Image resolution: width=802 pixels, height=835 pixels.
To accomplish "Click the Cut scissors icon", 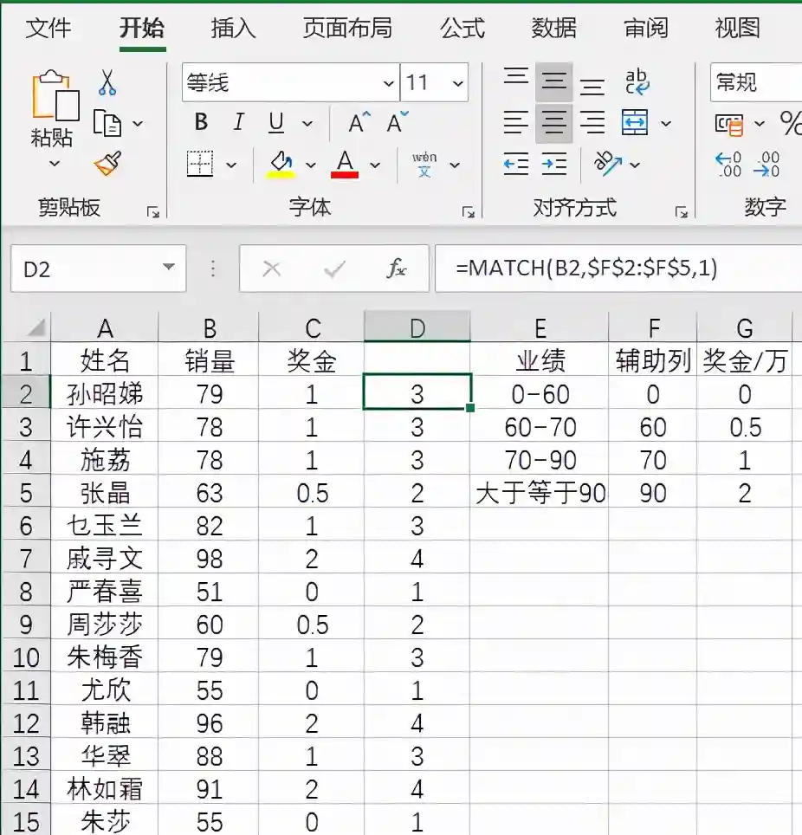I will click(107, 83).
